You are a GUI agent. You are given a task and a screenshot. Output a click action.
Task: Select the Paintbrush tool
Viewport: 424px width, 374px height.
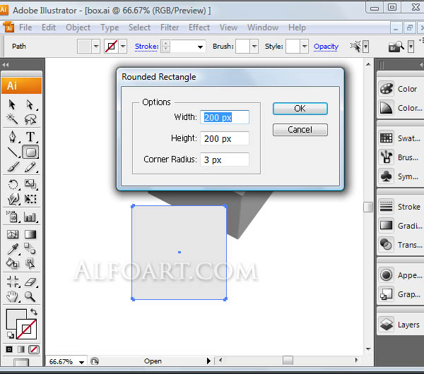pos(13,167)
